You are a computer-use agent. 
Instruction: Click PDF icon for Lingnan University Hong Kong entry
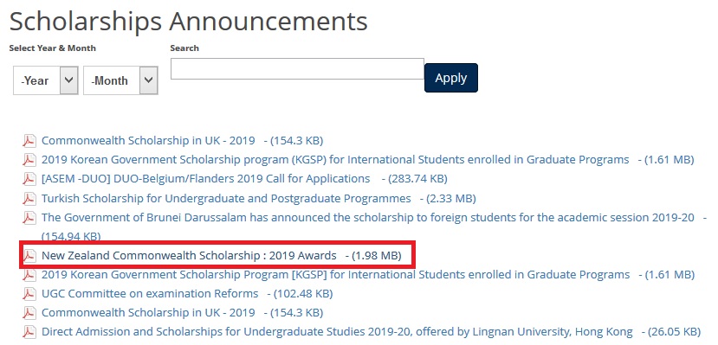[x=29, y=332]
